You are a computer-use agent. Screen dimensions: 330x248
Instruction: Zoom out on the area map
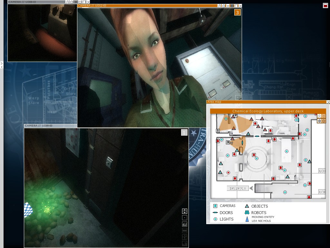(324, 121)
